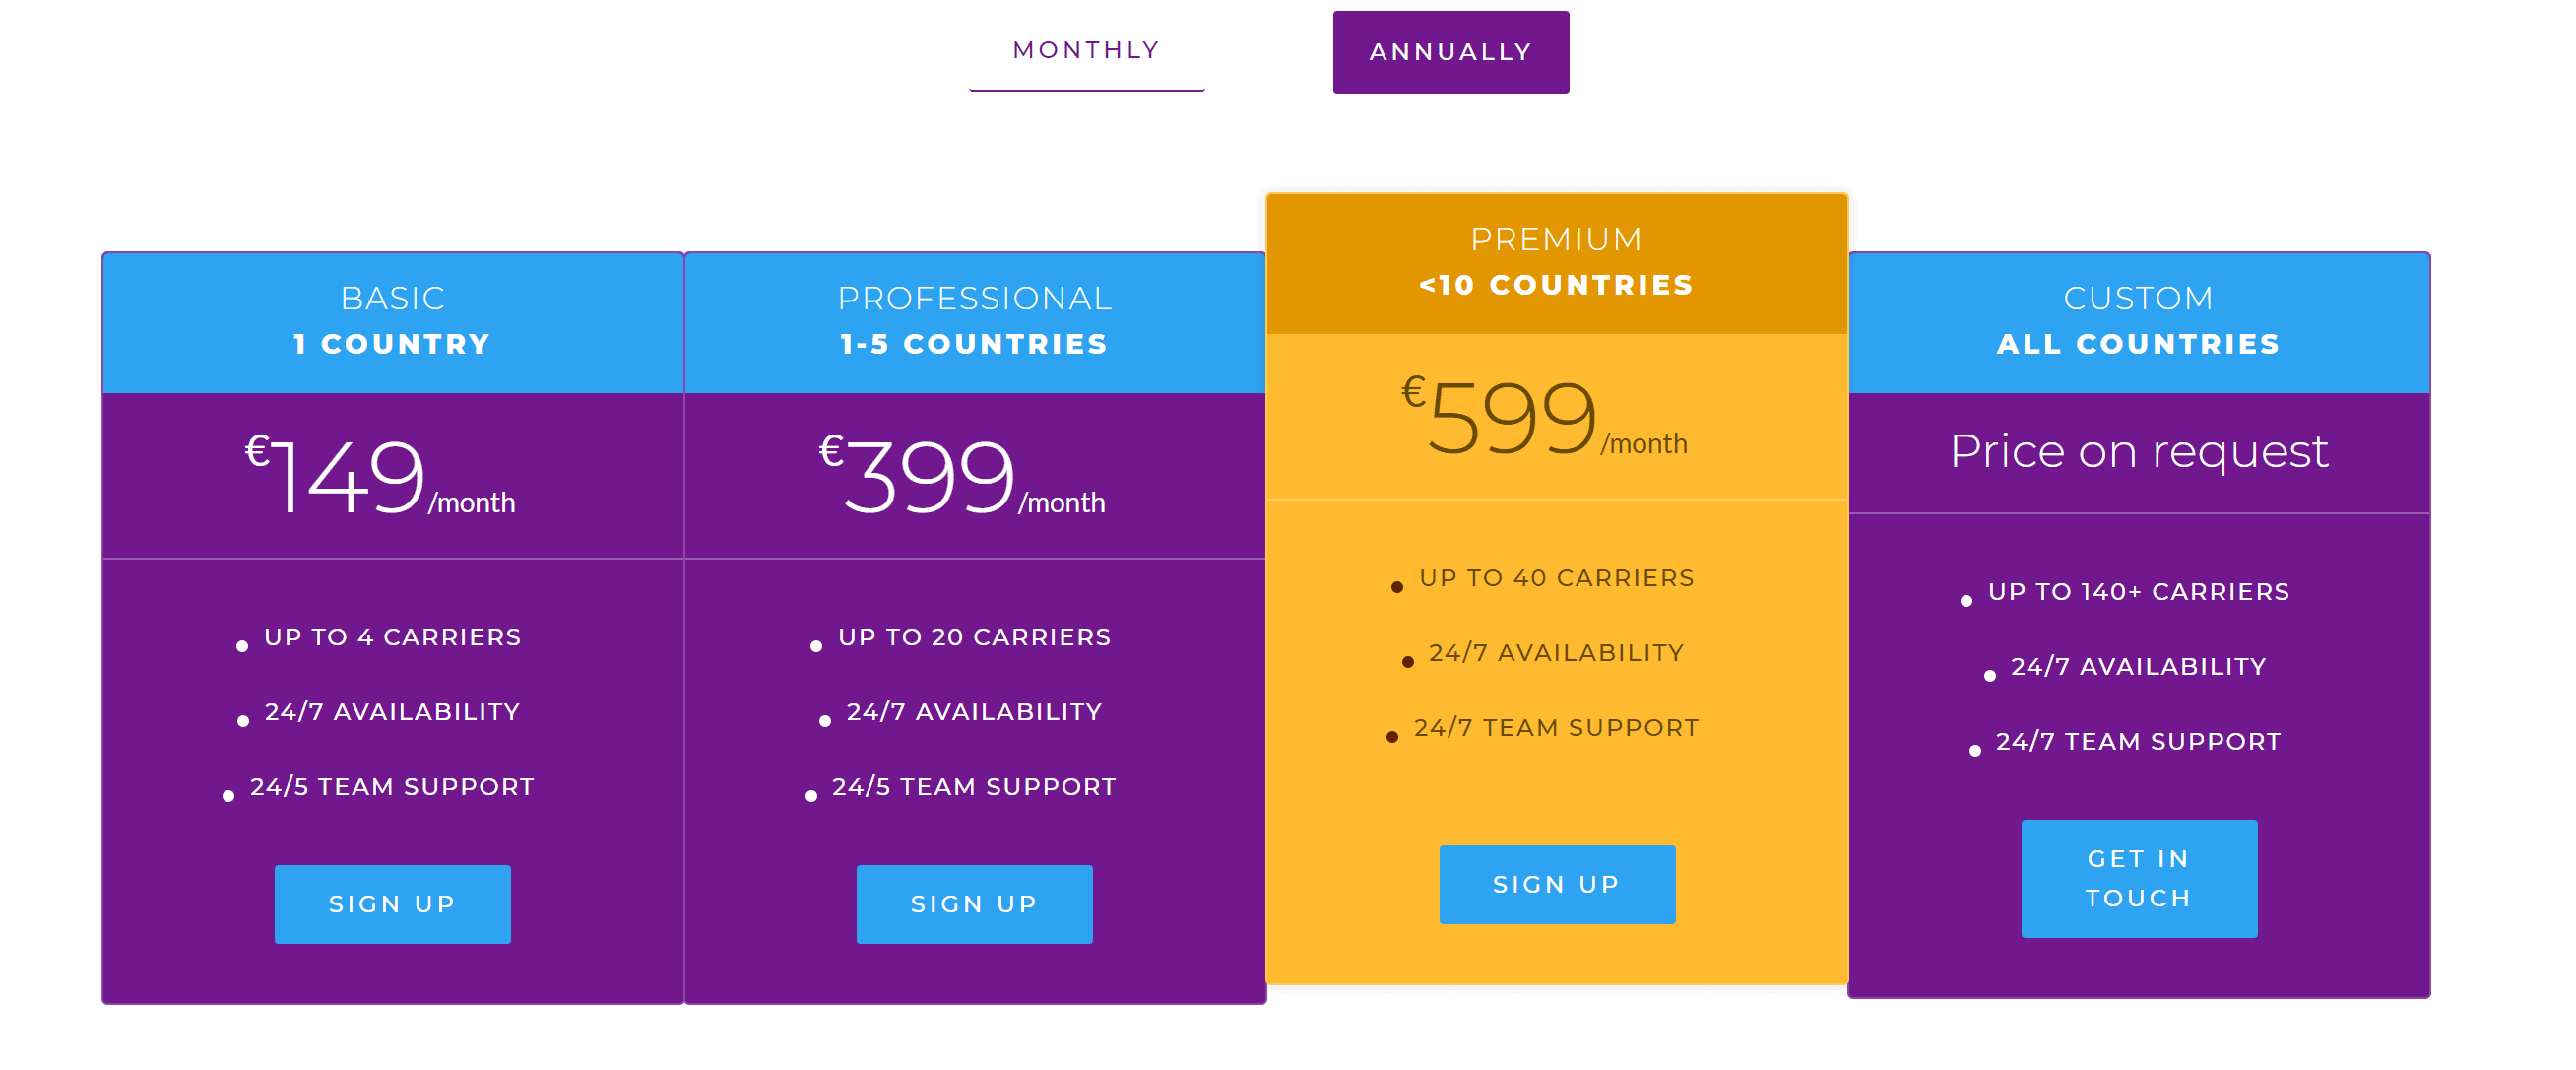Click Up to 20 Carriers feature
The image size is (2576, 1070).
(x=974, y=637)
